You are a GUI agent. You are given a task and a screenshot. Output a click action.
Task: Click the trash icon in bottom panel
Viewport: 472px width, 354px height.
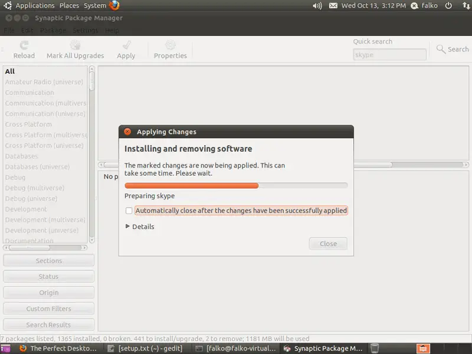374,348
